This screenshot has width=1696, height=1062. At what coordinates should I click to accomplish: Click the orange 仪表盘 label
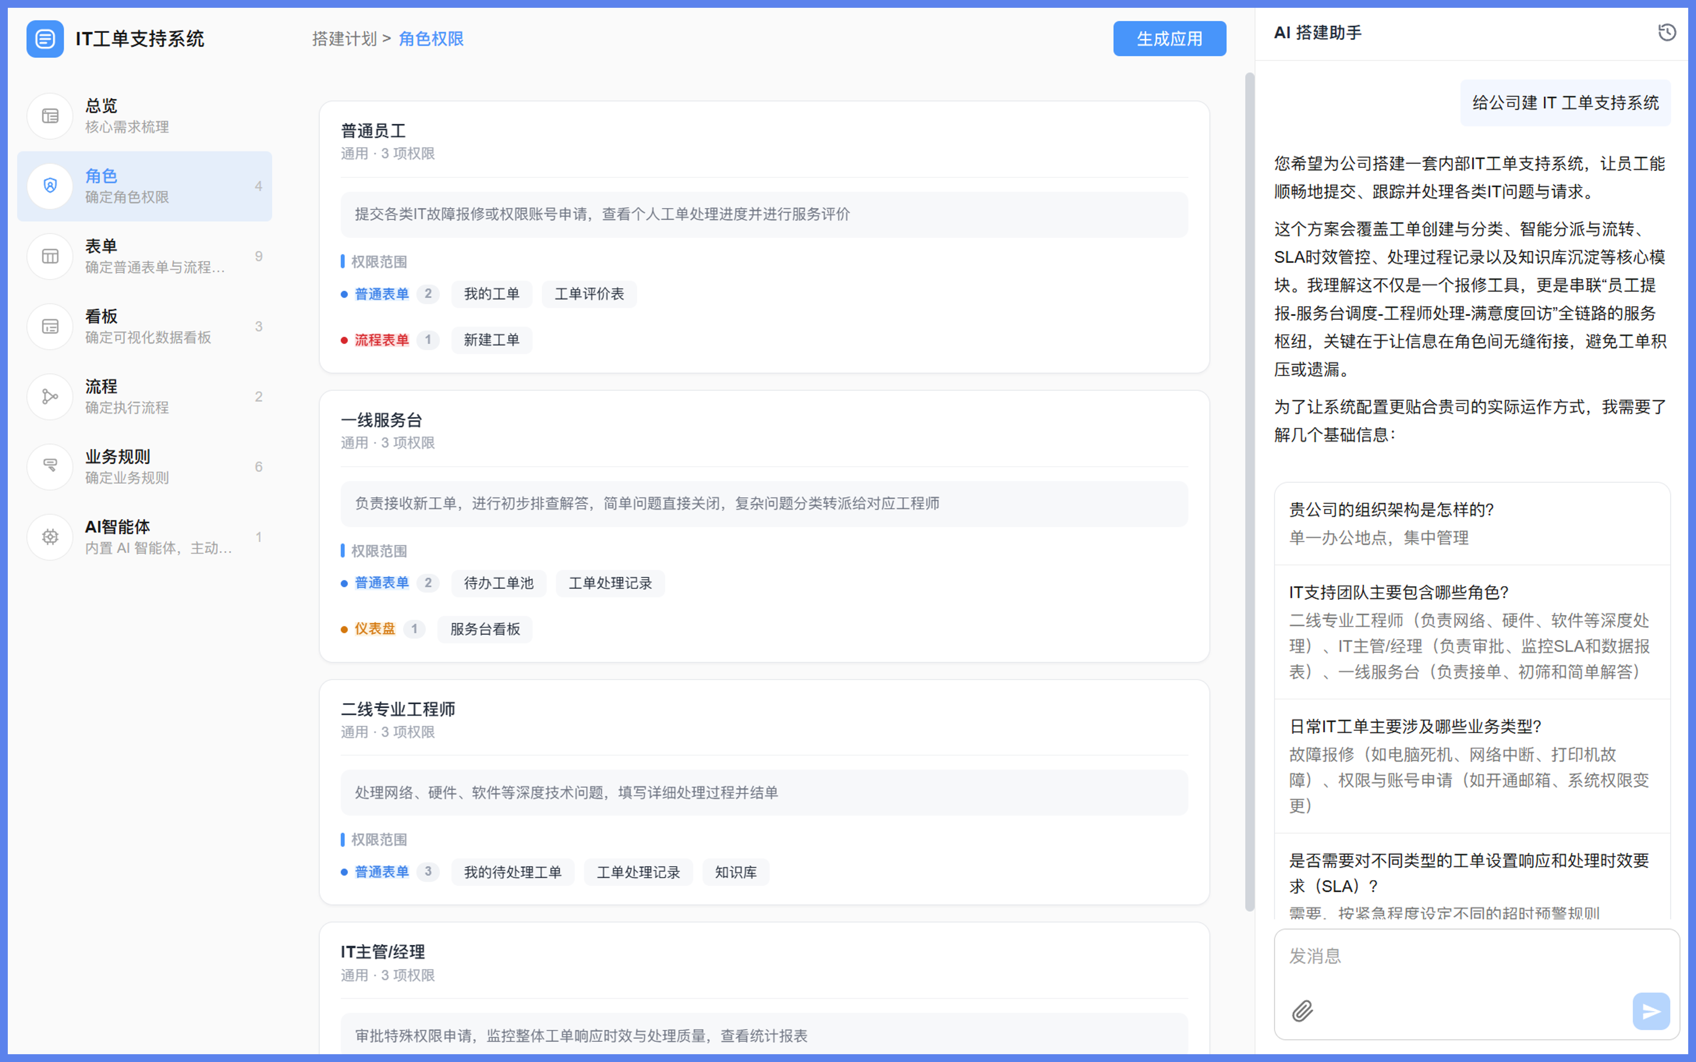[x=374, y=629]
